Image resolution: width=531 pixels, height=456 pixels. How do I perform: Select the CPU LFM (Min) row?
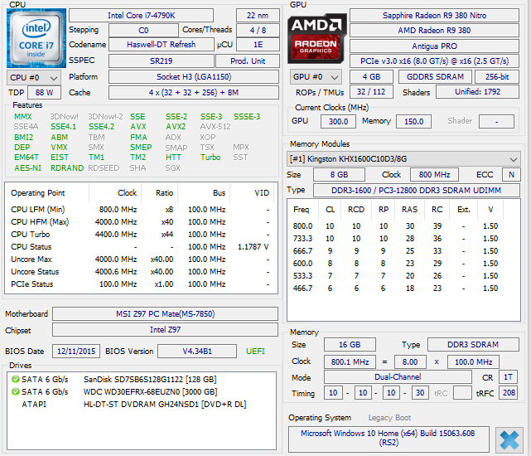point(141,210)
